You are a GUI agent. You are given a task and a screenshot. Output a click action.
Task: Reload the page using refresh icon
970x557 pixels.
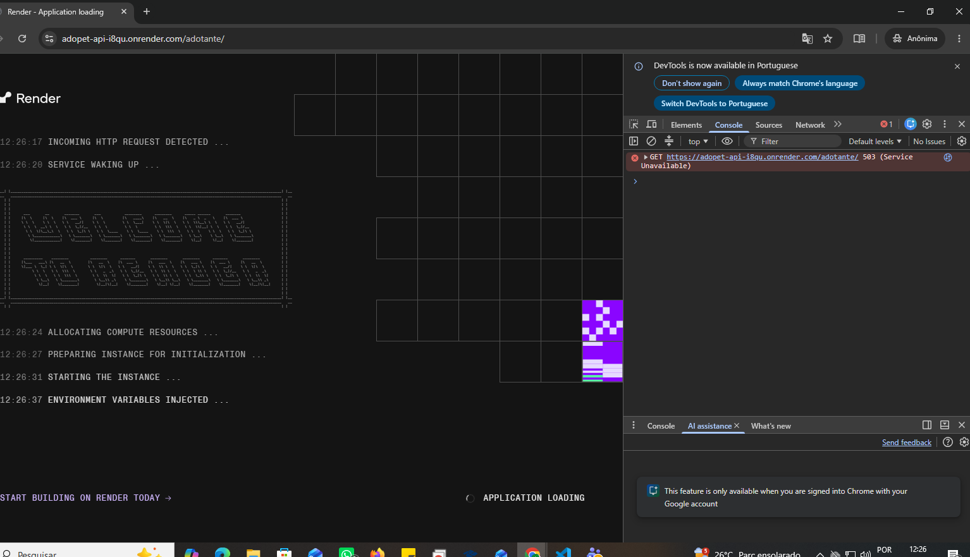coord(22,39)
